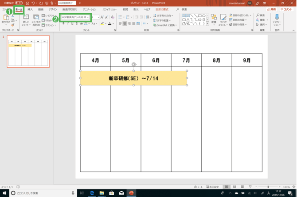Toggle Bold formatting (B)
This screenshot has width=297, height=197.
pos(63,23)
